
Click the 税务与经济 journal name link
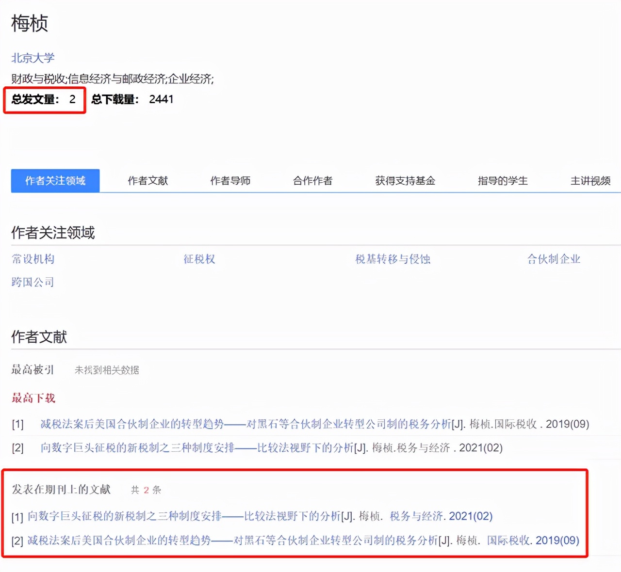point(417,516)
